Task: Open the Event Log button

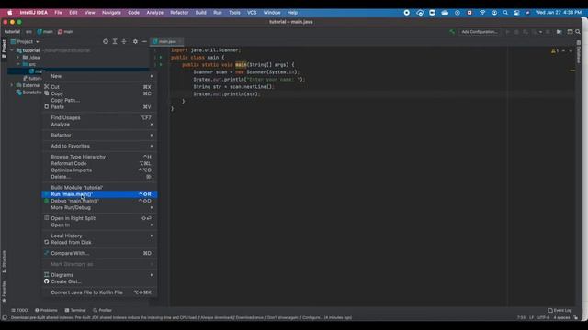Action: tap(560, 310)
